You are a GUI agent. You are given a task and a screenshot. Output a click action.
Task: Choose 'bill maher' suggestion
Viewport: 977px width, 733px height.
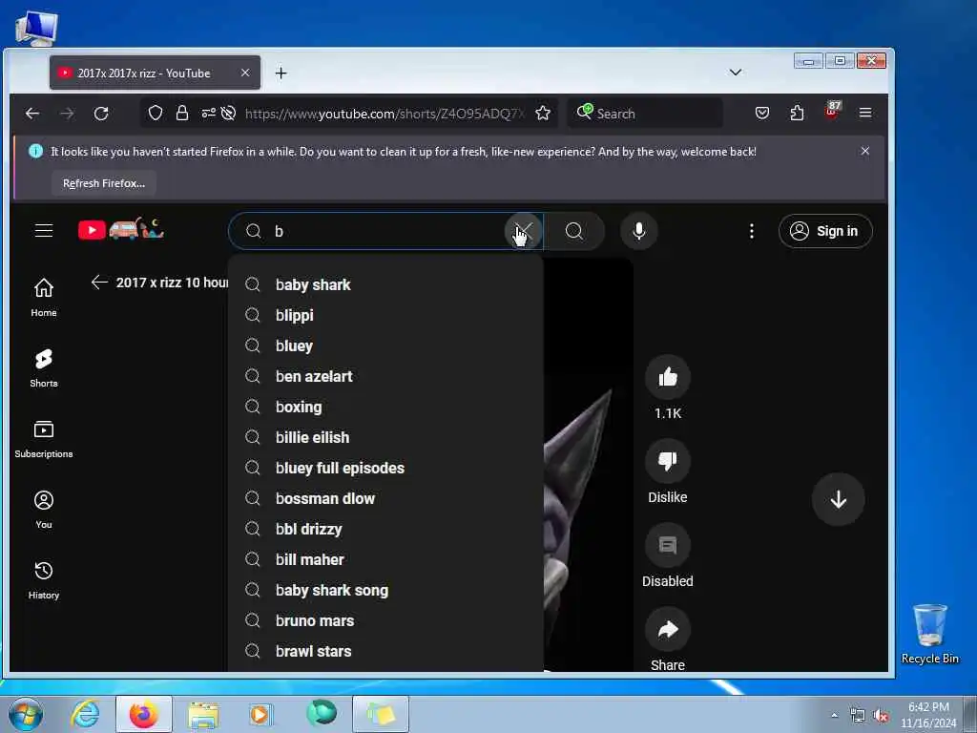(x=386, y=559)
